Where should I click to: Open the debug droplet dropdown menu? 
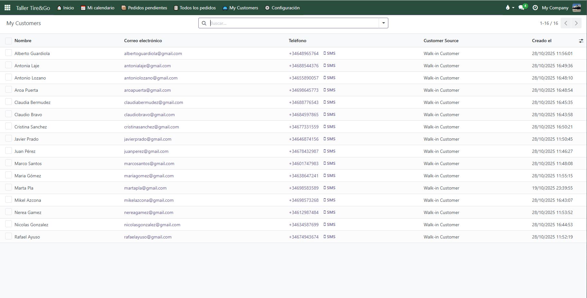pyautogui.click(x=510, y=8)
